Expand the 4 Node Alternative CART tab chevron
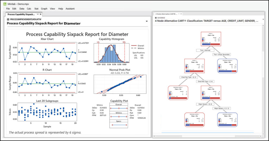 point(179,14)
